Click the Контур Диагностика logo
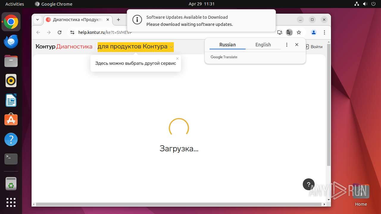Image resolution: width=381 pixels, height=214 pixels. 64,47
